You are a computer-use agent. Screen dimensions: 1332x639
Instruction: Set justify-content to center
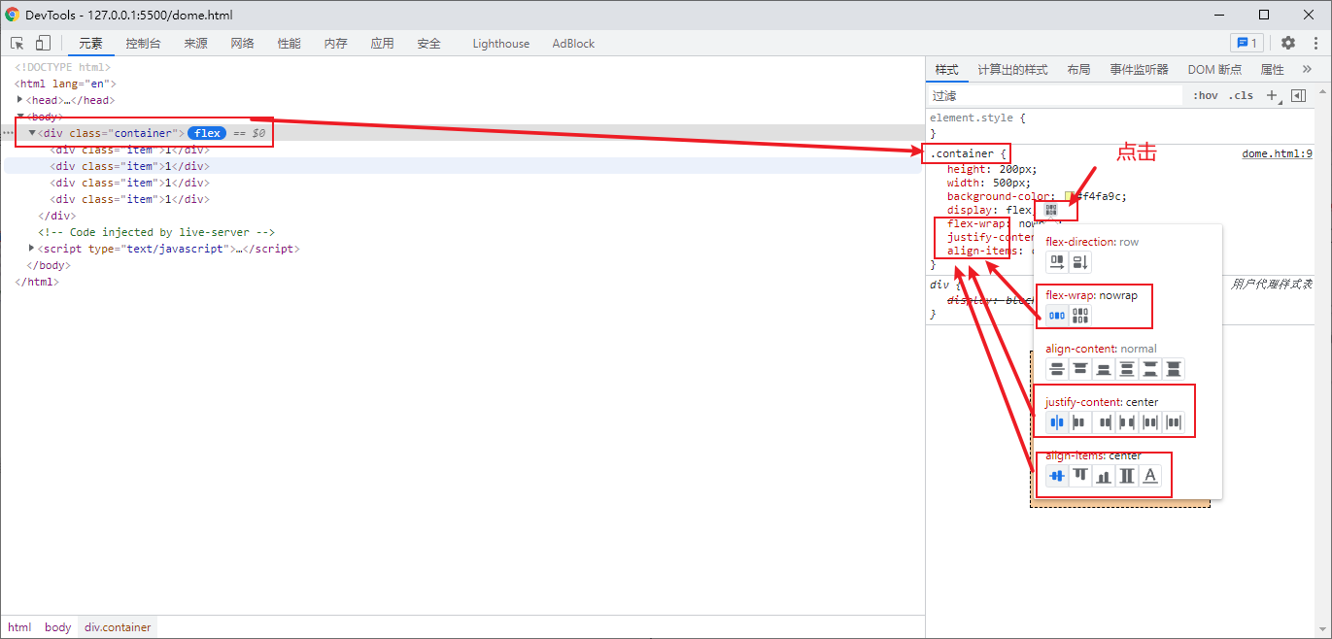[x=1057, y=421]
